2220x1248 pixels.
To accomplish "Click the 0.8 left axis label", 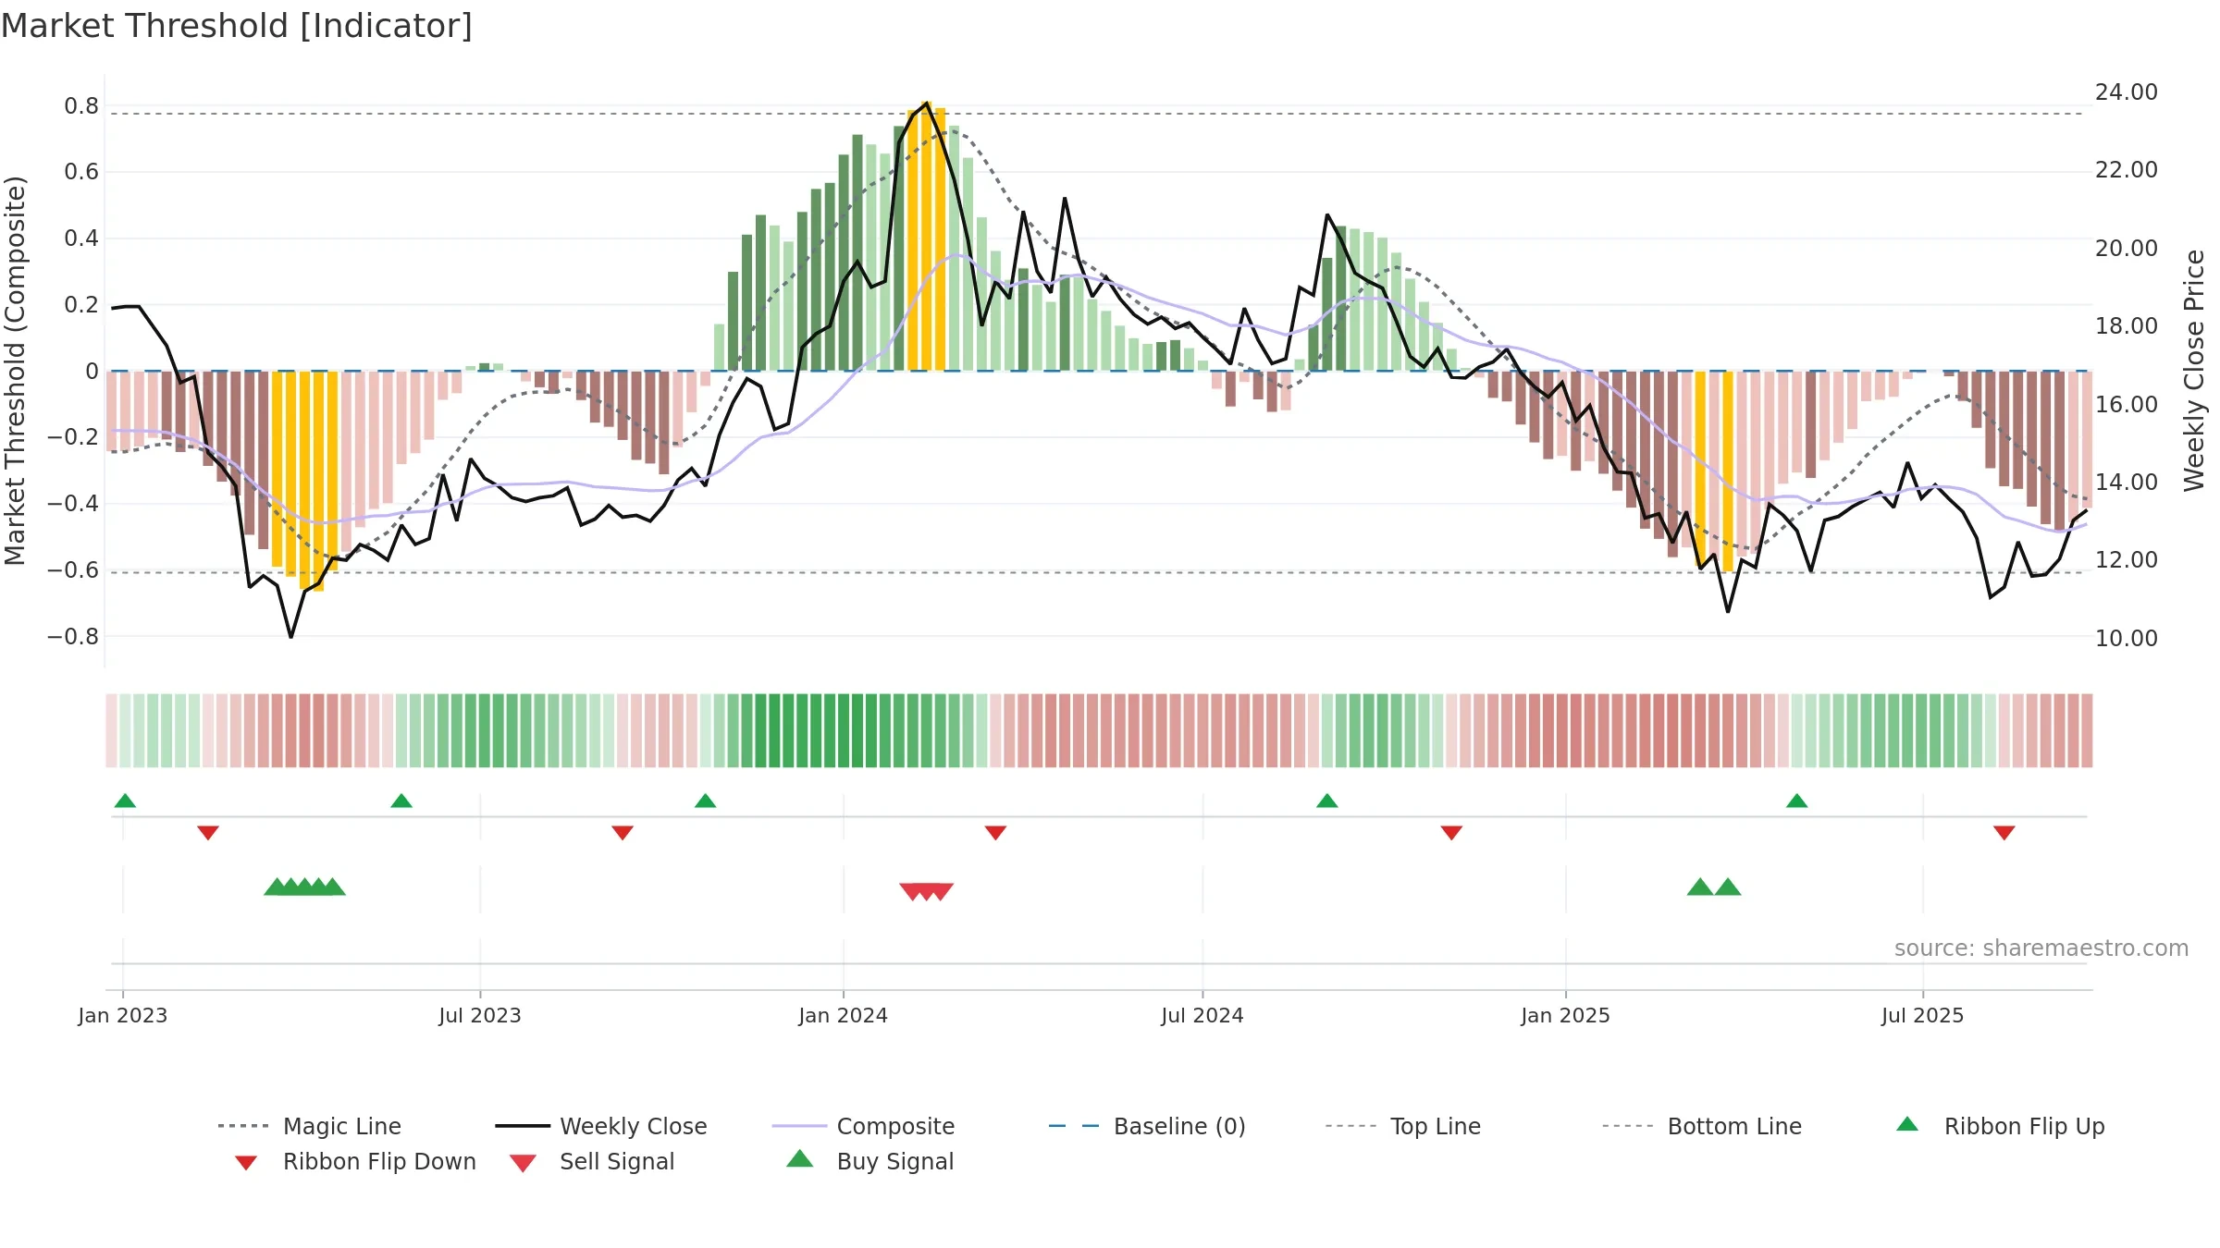I will [81, 106].
